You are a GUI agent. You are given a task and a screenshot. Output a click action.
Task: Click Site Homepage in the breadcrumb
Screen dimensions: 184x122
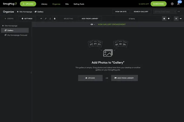24,12
